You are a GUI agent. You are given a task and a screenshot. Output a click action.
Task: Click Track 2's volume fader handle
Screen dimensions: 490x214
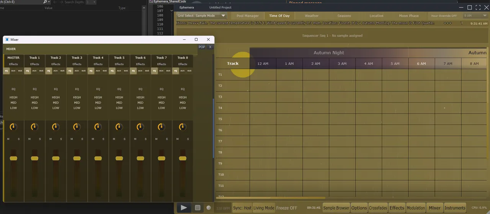click(x=56, y=158)
